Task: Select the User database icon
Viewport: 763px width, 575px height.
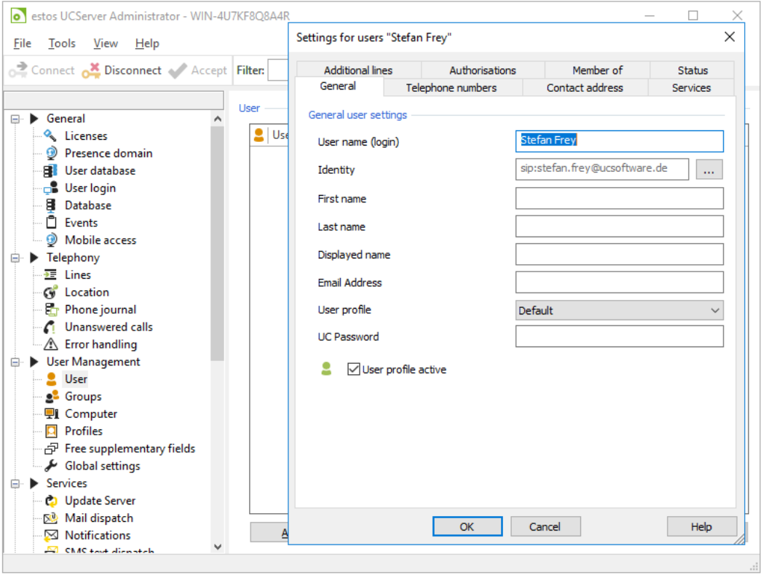Action: point(50,171)
